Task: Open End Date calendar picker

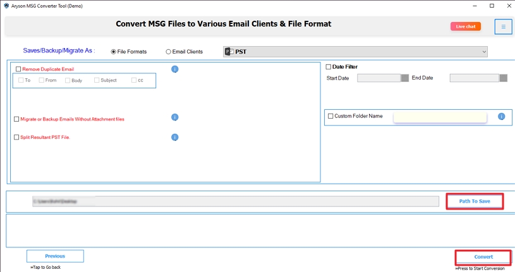Action: pyautogui.click(x=504, y=78)
